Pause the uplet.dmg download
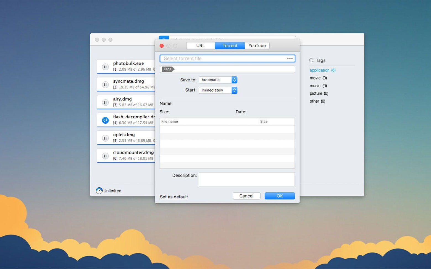 105,138
